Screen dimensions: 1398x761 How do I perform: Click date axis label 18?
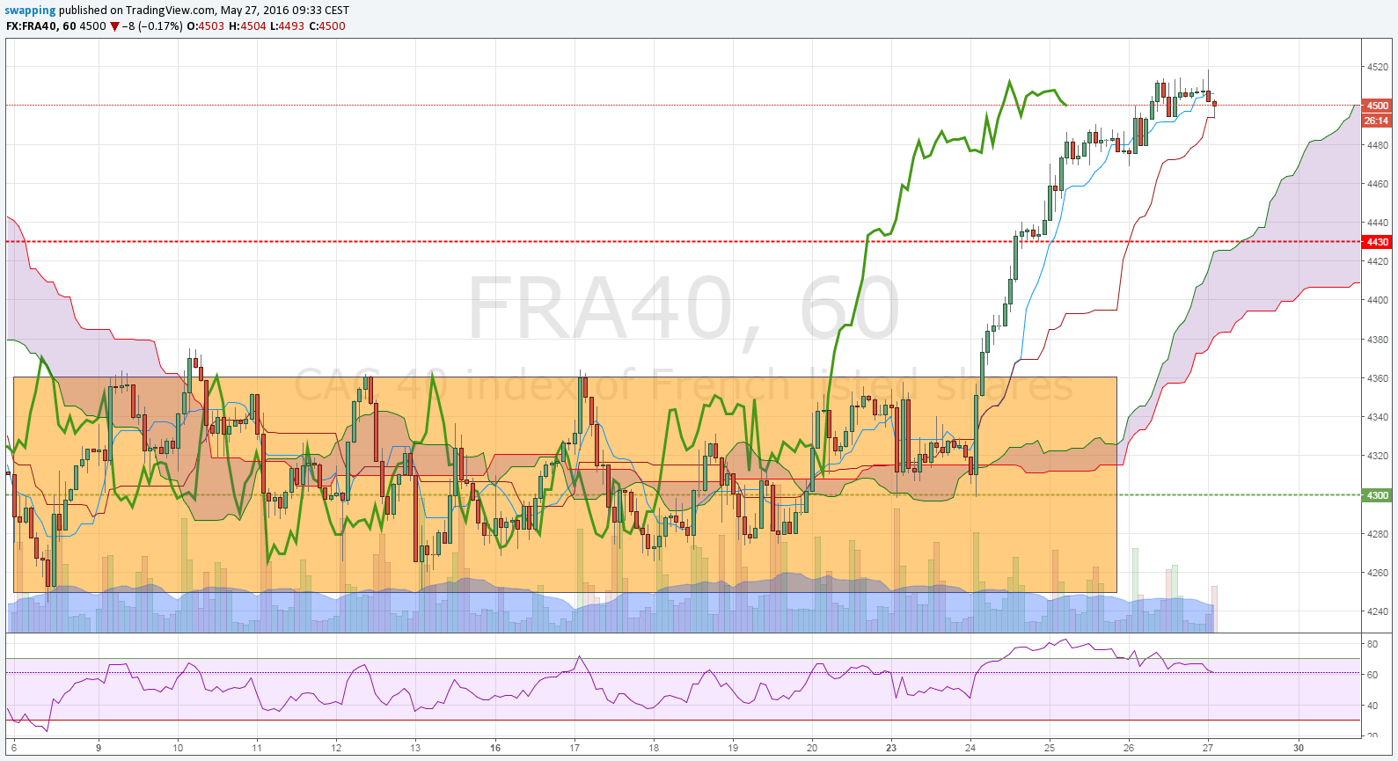pyautogui.click(x=654, y=748)
